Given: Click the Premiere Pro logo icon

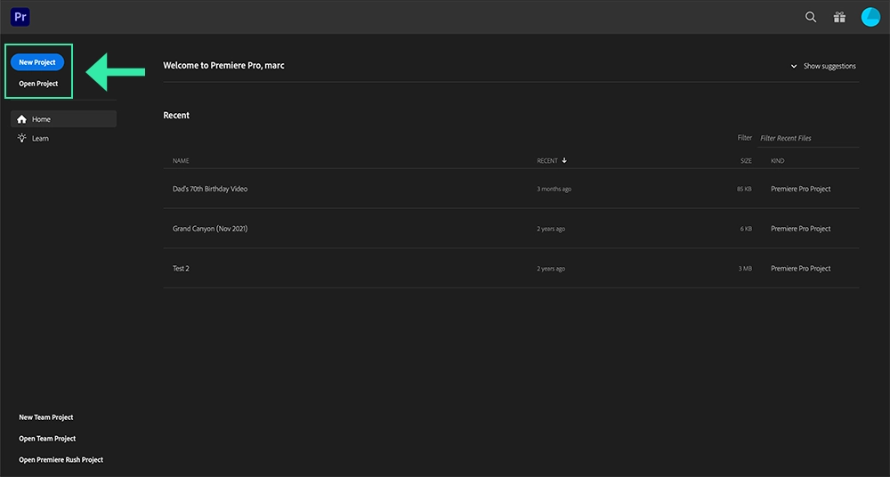Looking at the screenshot, I should (x=20, y=17).
